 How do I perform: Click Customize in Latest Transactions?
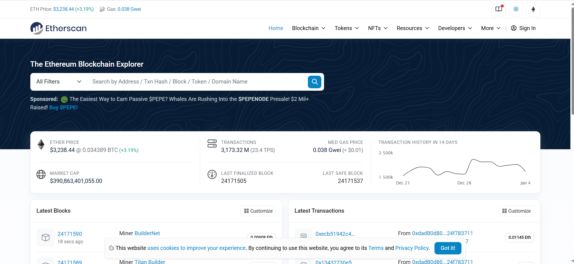pos(516,211)
